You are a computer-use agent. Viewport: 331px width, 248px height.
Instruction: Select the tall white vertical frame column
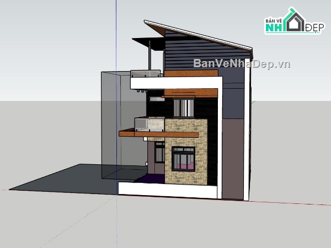[218, 138]
